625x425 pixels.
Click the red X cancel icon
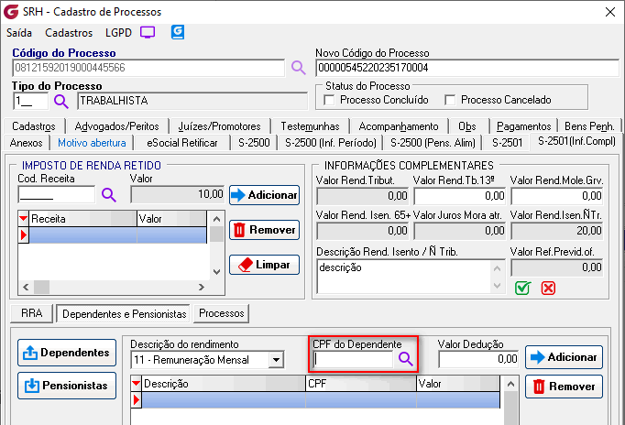[548, 288]
